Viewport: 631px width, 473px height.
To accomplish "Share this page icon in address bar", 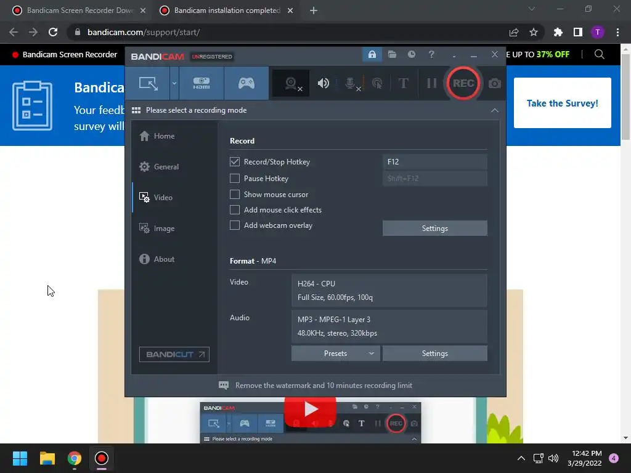I will coord(513,32).
